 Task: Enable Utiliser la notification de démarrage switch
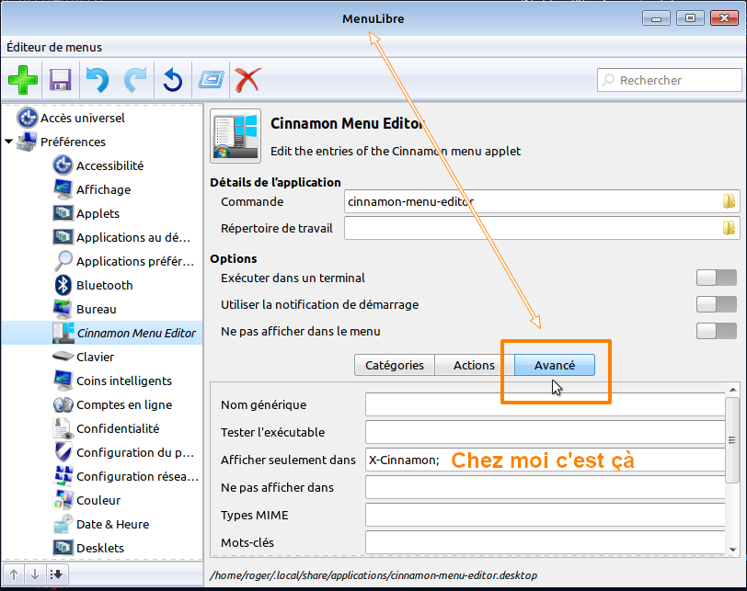click(717, 304)
